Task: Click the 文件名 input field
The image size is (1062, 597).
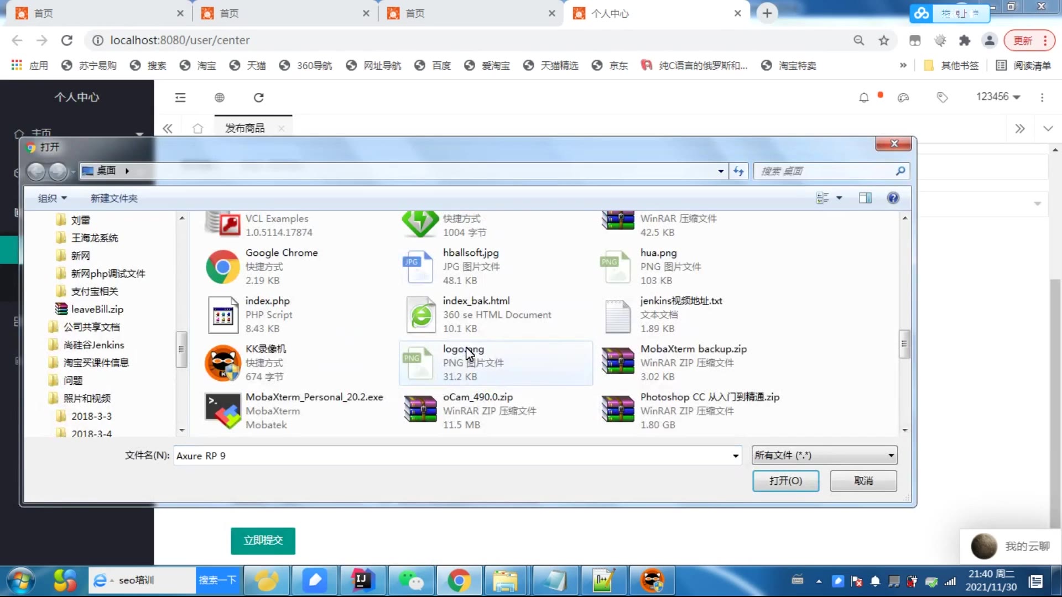Action: (x=452, y=455)
